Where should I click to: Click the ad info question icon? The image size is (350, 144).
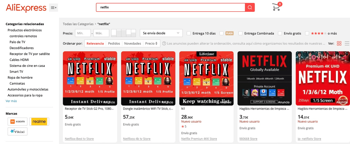pos(164,44)
